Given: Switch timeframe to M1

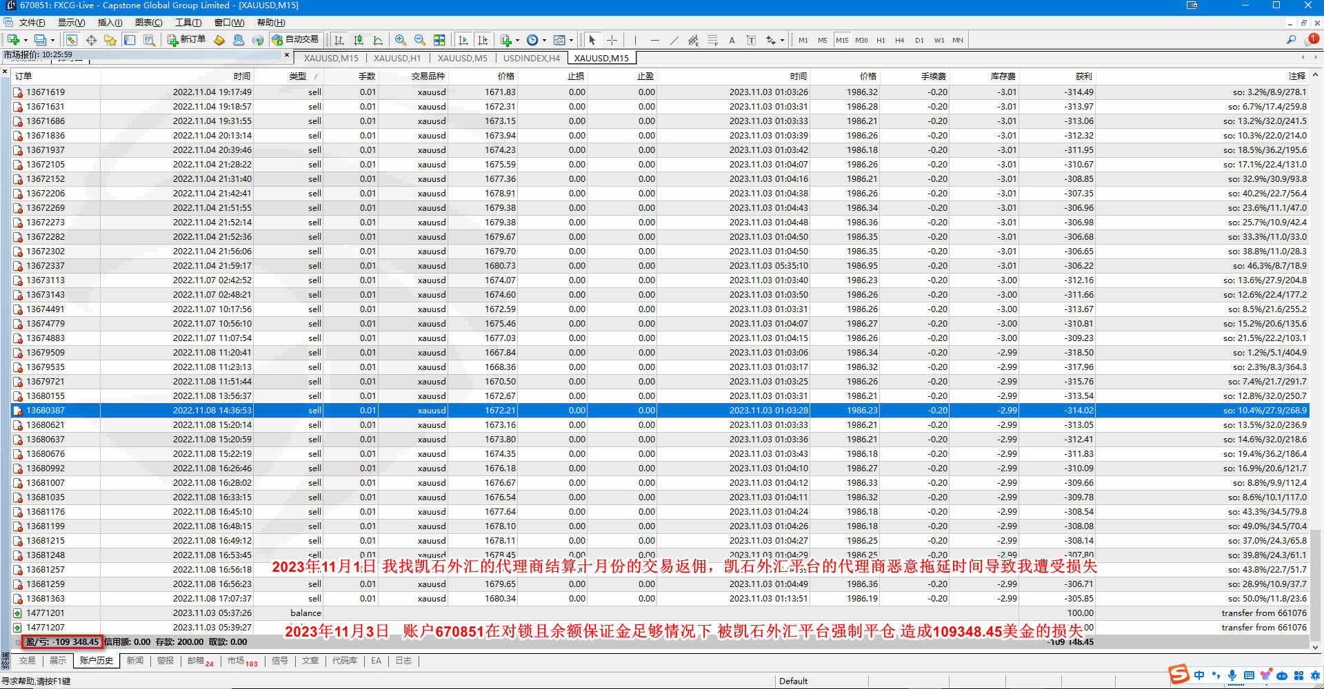Looking at the screenshot, I should 803,40.
